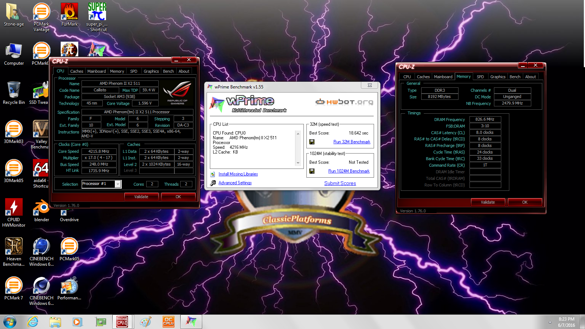The width and height of the screenshot is (585, 329).
Task: Open network taskbar icon
Action: [x=101, y=322]
